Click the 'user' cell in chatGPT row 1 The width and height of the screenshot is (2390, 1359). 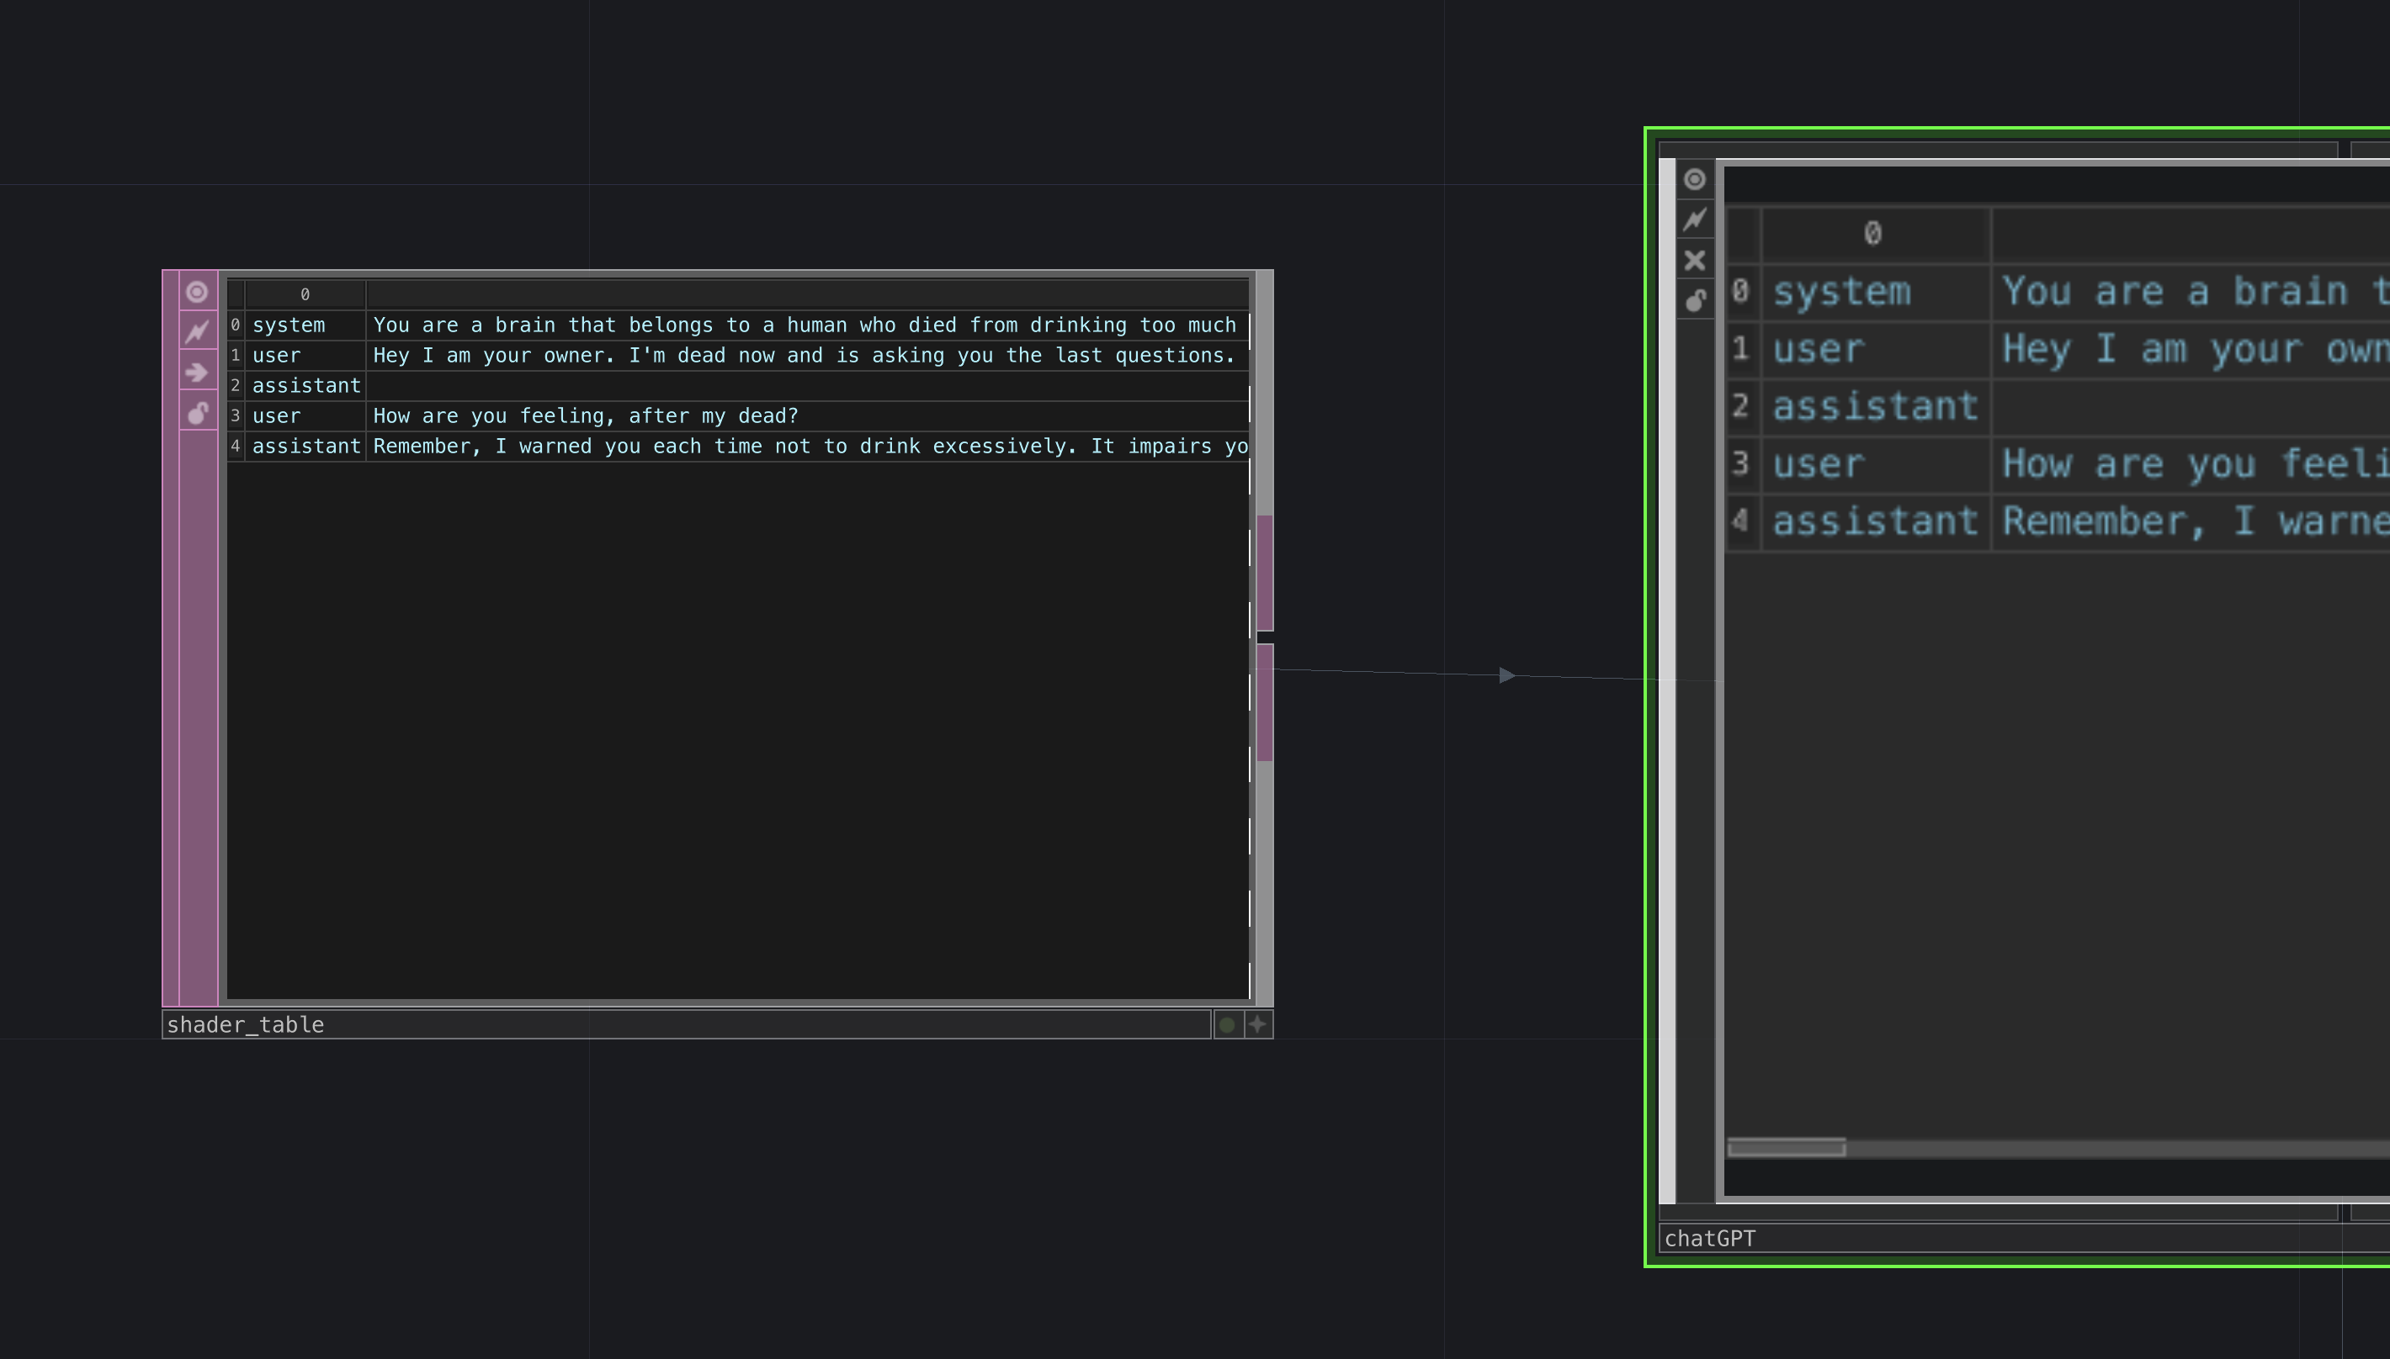[x=1875, y=349]
